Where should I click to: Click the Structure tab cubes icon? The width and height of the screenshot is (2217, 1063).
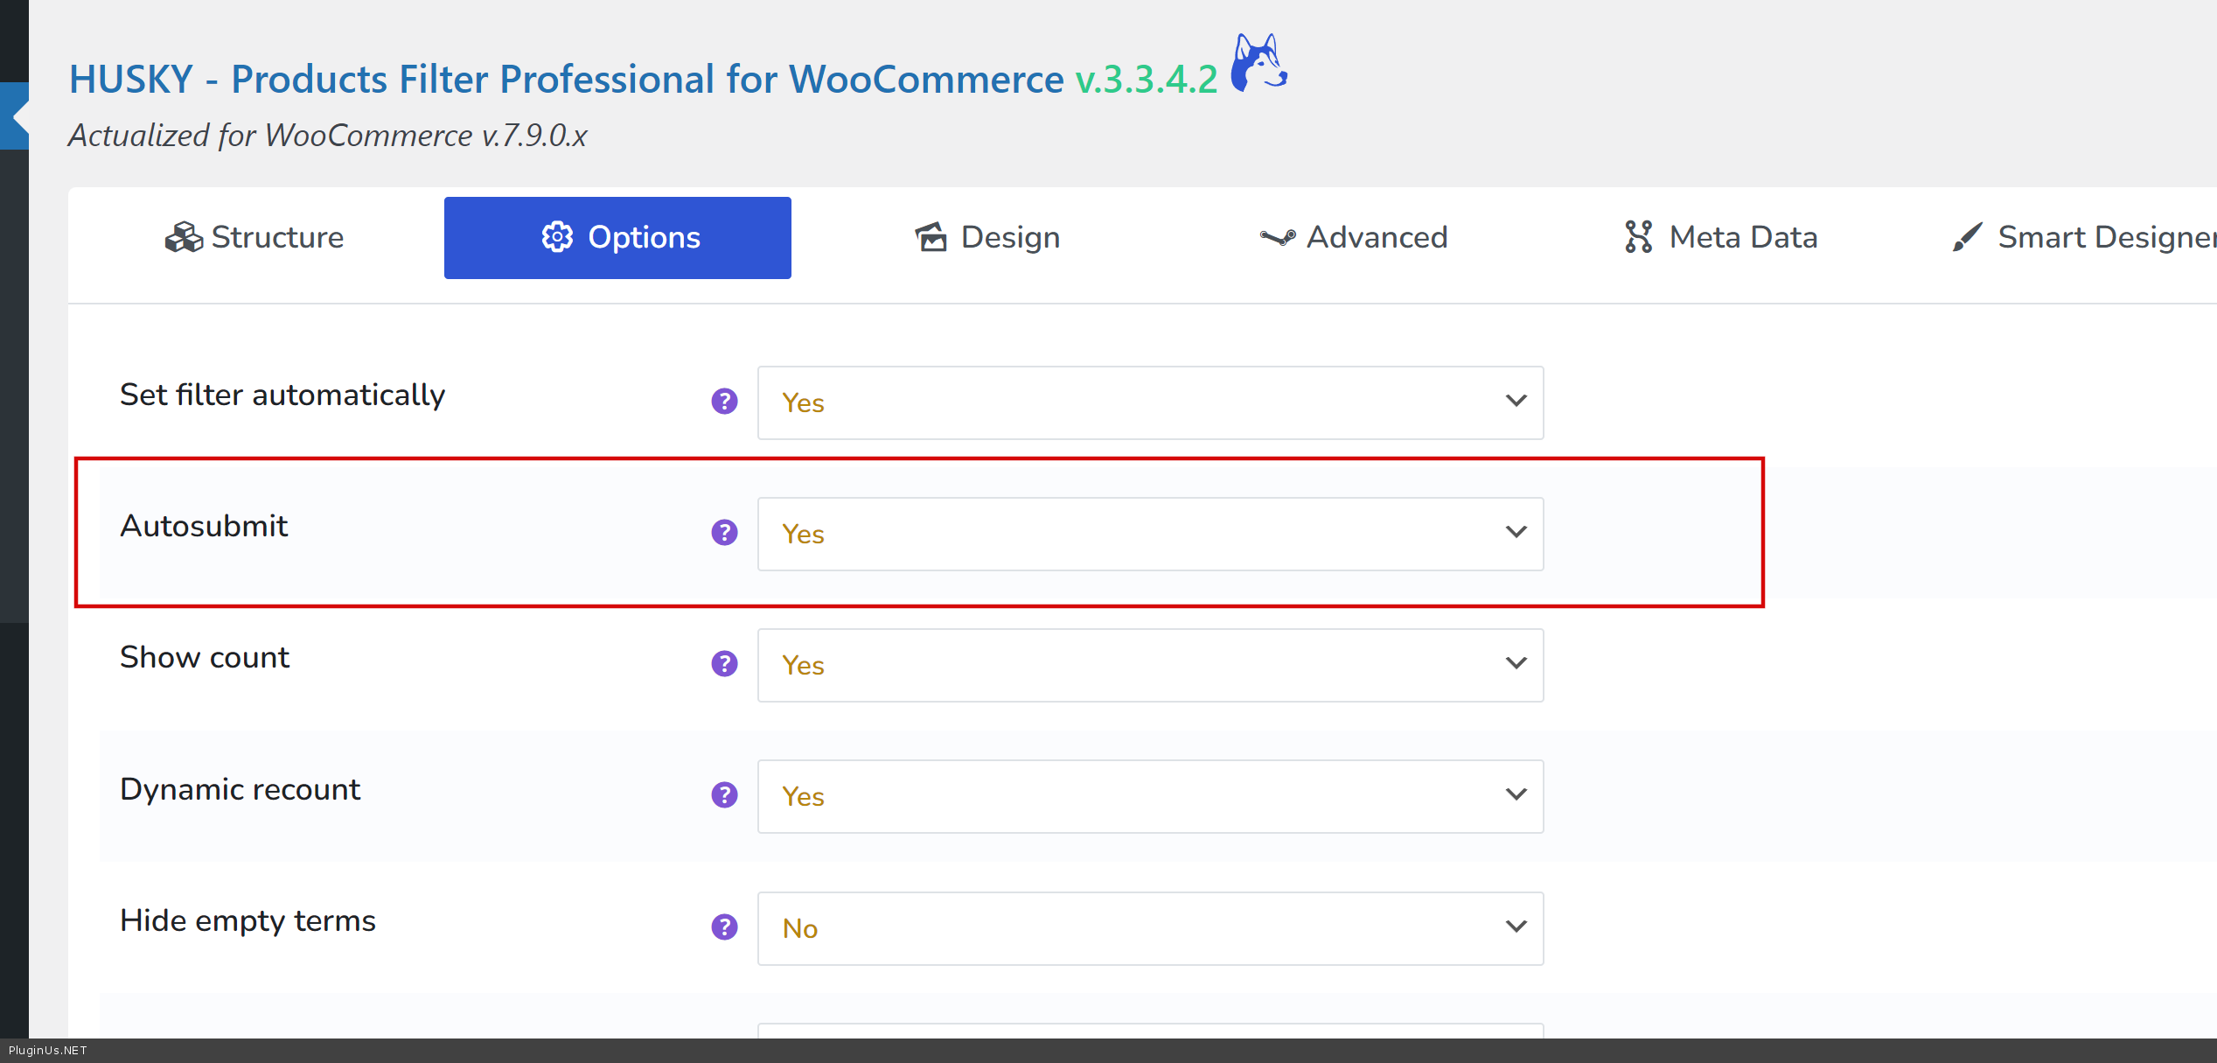(x=184, y=237)
